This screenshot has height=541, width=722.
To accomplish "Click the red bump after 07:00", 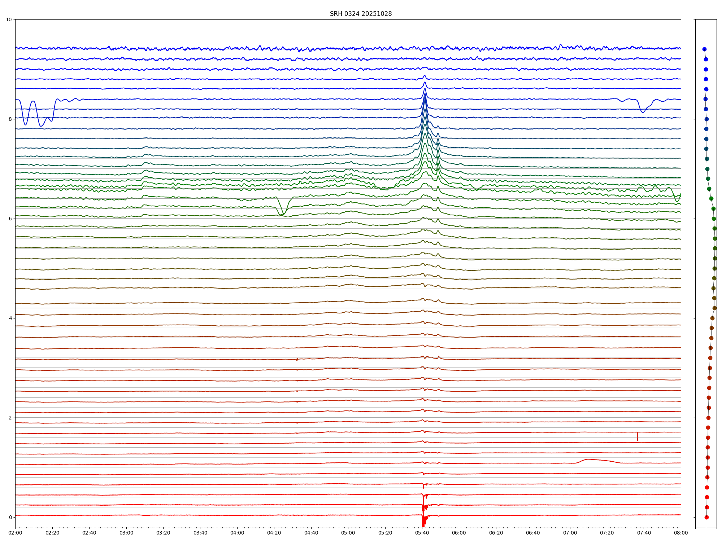I will [588, 459].
